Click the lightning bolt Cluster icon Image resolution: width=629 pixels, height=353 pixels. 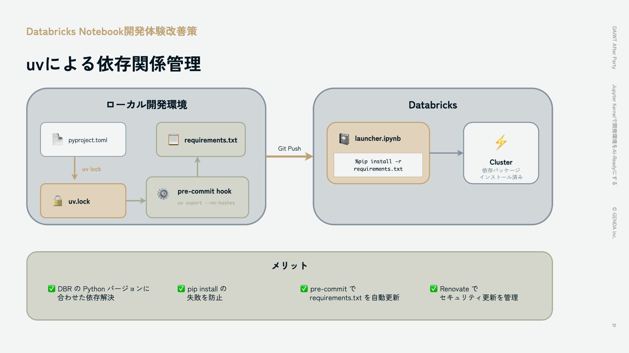(x=501, y=143)
